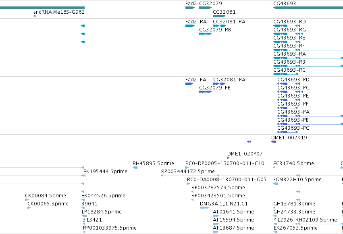Image resolution: width=343 pixels, height=234 pixels.
Task: Click EST GH24733.3prime
Action: click(294, 212)
